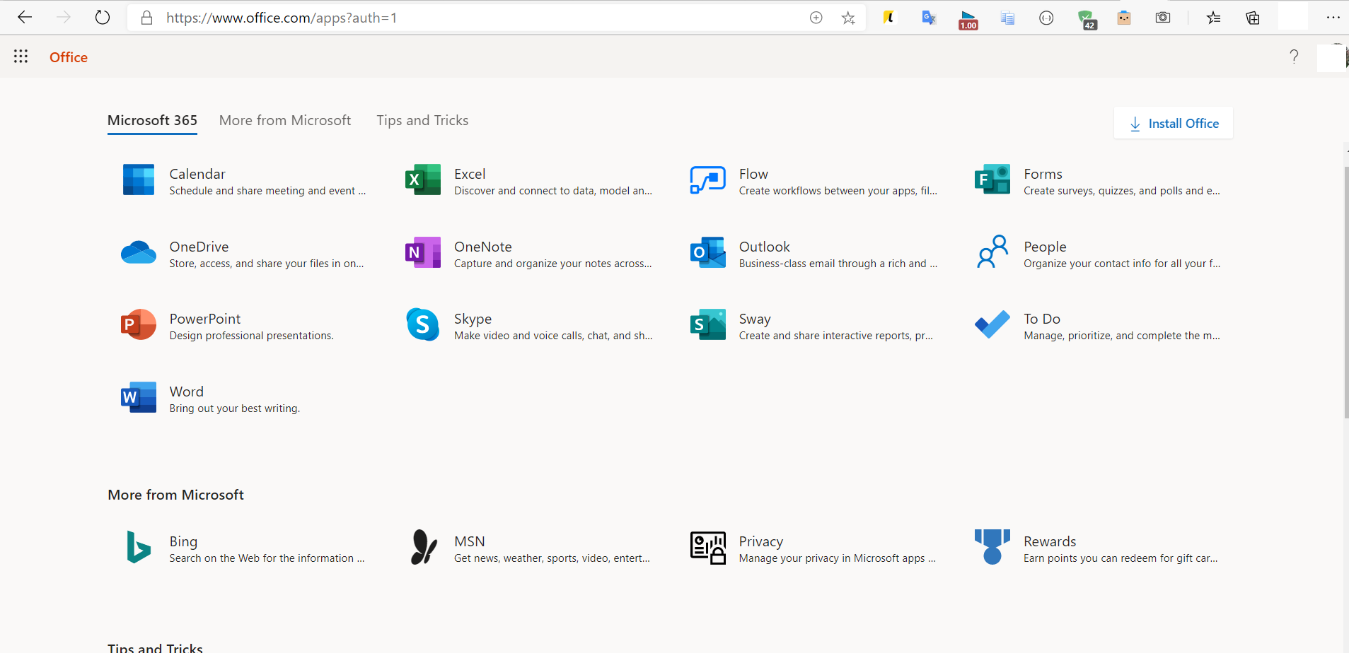Click the green shield extension showing 42

tap(1087, 20)
